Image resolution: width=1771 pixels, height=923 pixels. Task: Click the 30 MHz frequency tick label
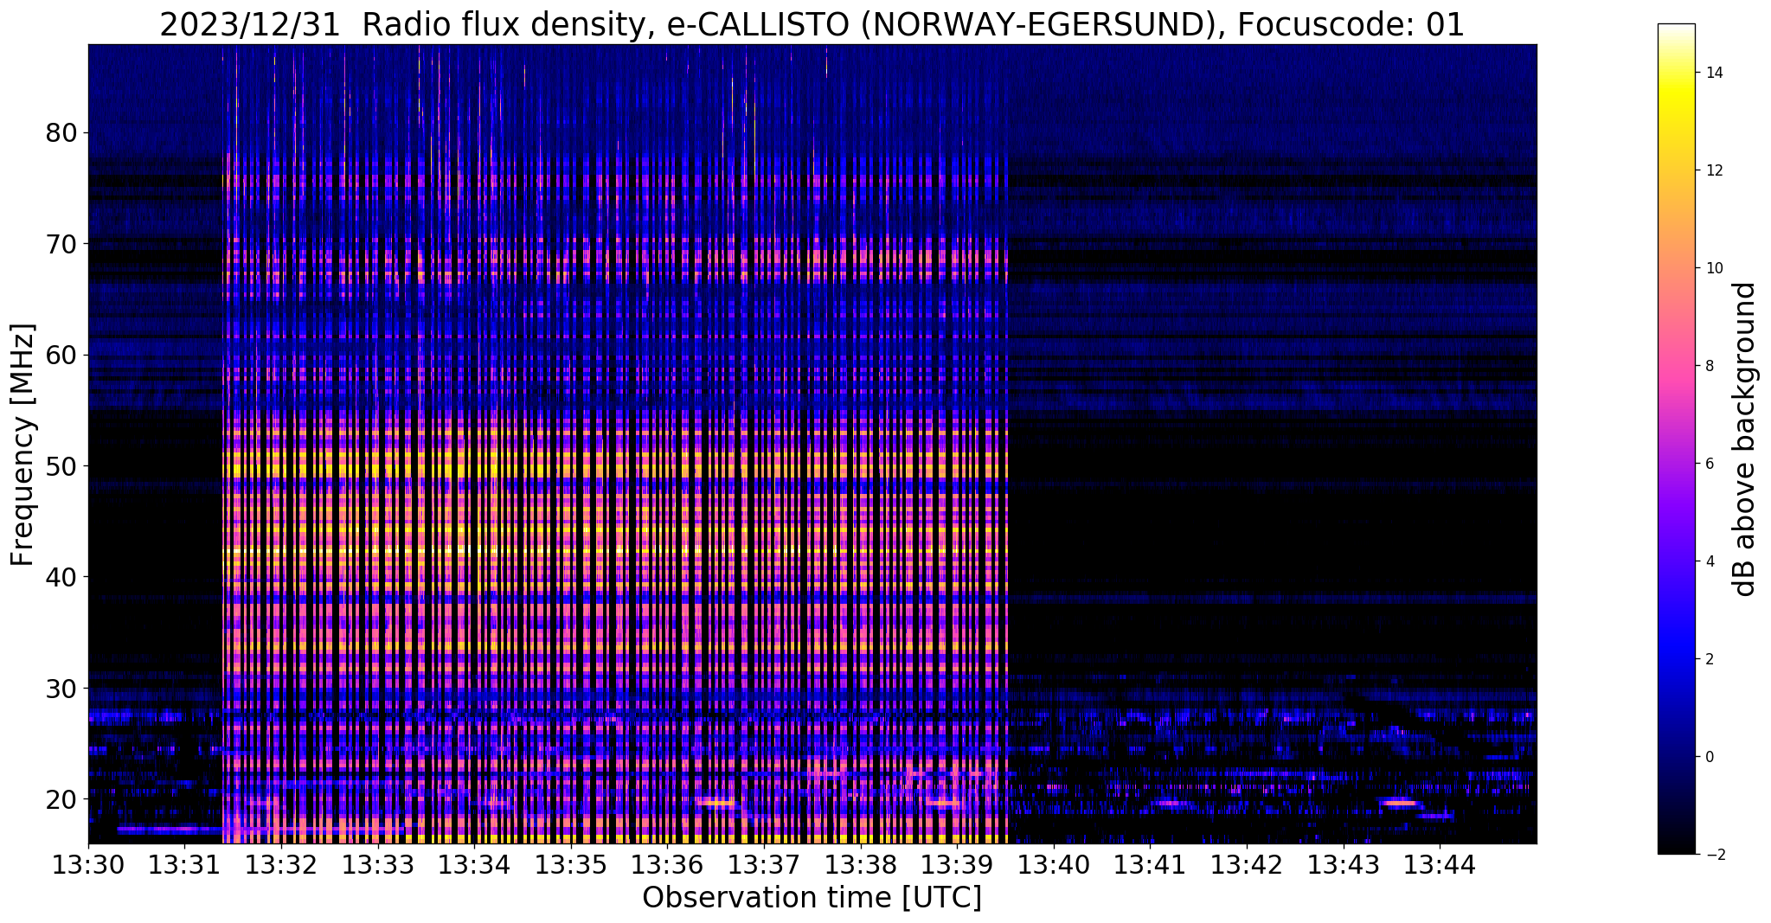pyautogui.click(x=61, y=689)
